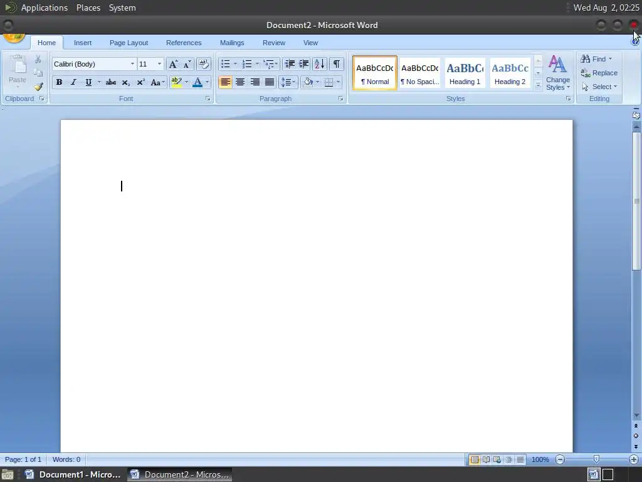Switch to Outline view

click(508, 459)
